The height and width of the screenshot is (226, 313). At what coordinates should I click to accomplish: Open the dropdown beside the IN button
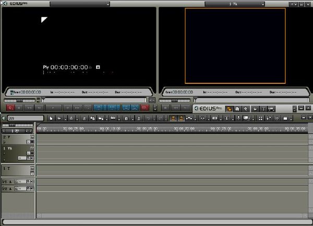[105, 108]
